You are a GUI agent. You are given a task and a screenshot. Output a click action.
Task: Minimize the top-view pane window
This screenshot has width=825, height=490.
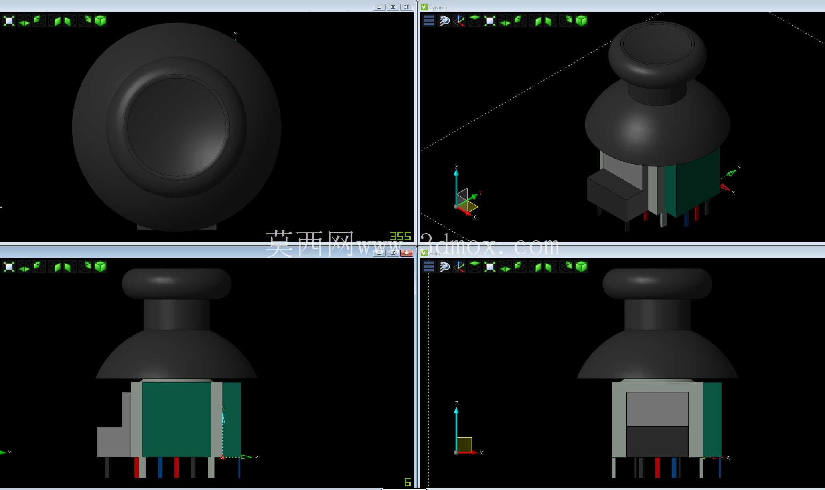[379, 7]
